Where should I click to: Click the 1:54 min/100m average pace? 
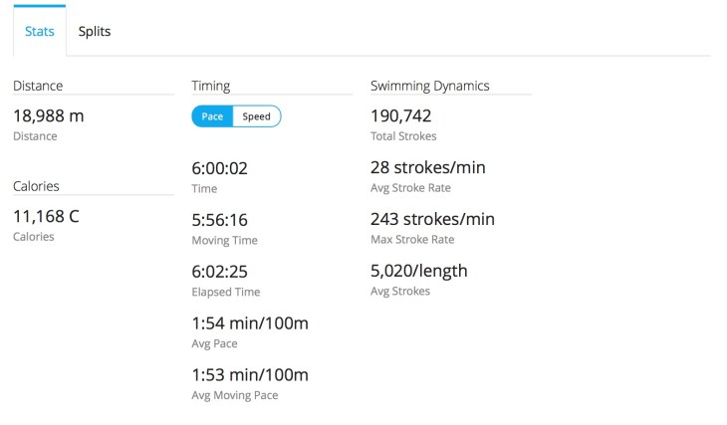(x=250, y=323)
